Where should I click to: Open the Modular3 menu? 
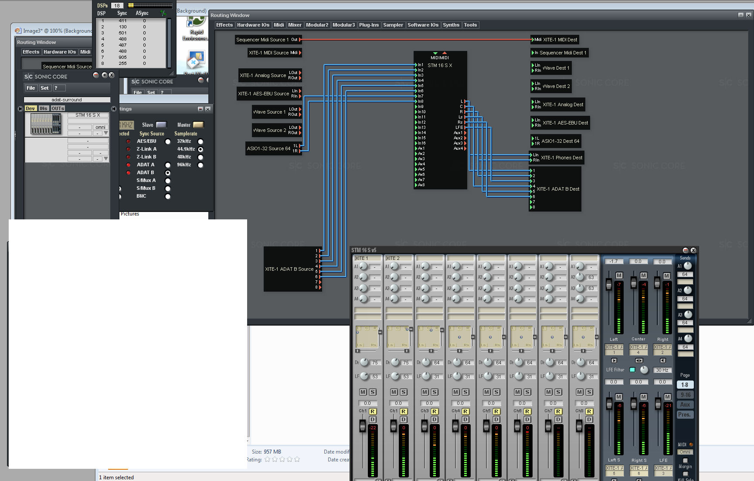click(343, 25)
